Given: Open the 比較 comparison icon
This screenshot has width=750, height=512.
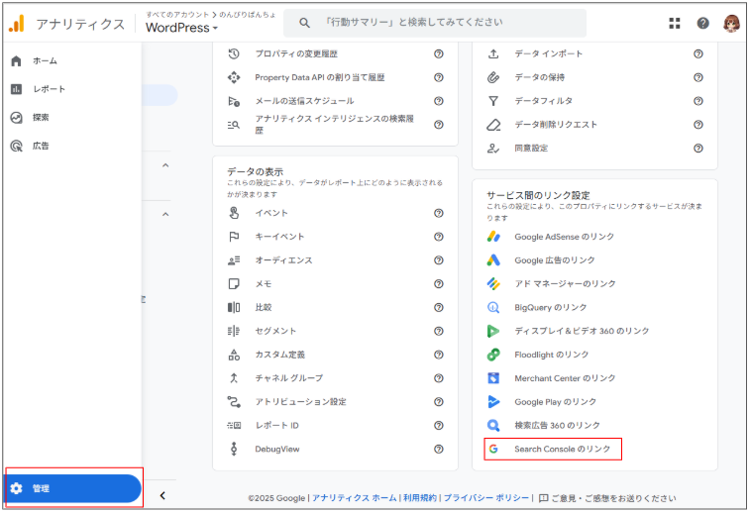Looking at the screenshot, I should 234,307.
